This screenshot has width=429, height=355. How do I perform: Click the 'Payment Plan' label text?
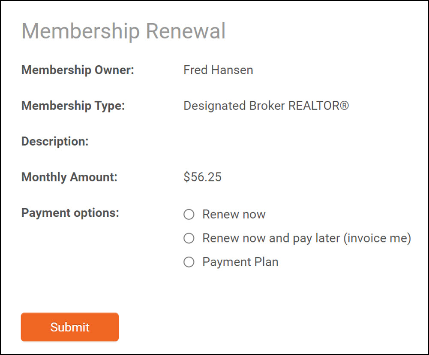click(240, 262)
